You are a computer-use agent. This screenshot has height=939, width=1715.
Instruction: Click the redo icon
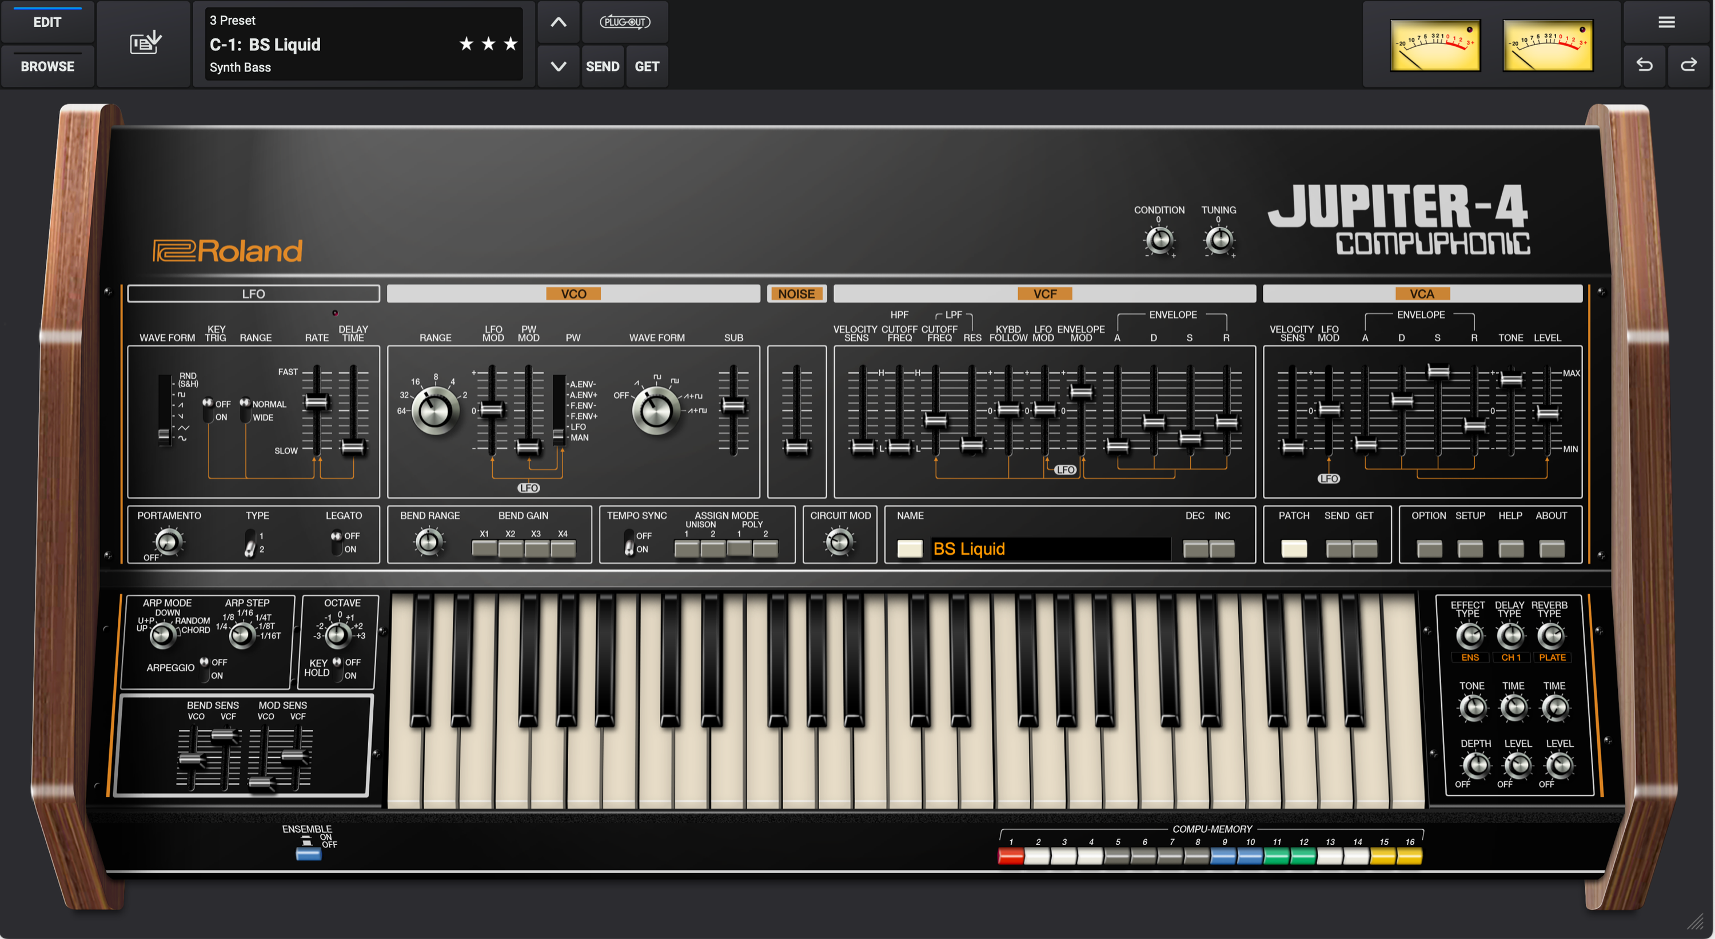click(x=1690, y=65)
